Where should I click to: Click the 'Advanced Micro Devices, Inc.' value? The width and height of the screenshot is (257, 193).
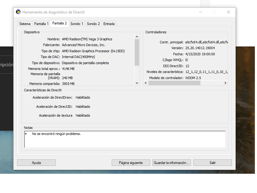coord(84,45)
